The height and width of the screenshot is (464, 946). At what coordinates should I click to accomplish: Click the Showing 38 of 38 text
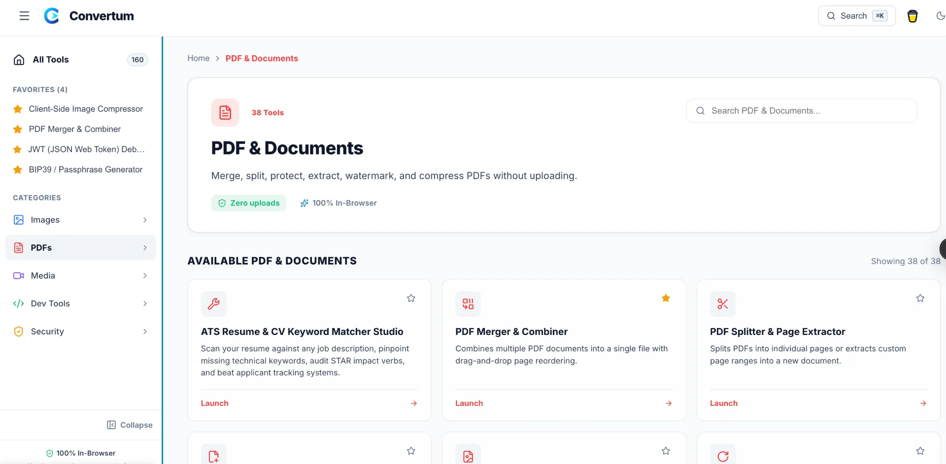point(906,261)
